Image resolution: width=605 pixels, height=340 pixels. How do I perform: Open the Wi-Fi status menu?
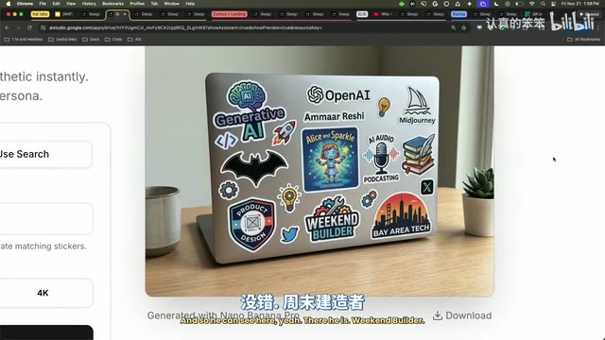pos(532,4)
